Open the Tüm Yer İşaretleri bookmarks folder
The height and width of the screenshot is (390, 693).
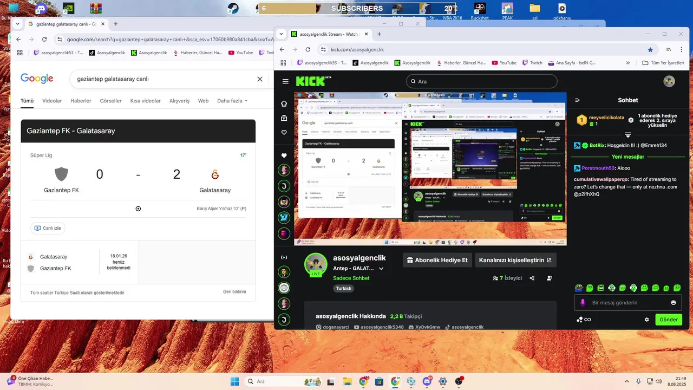(663, 63)
